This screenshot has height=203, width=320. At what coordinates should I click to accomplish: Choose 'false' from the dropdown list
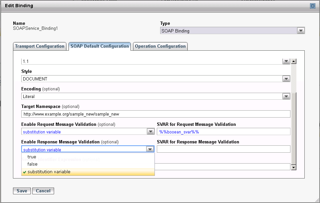pos(33,164)
